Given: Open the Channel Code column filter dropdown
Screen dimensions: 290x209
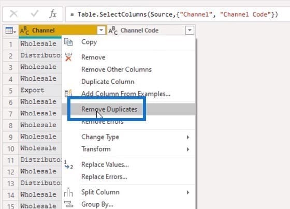Looking at the screenshot, I should 190,30.
